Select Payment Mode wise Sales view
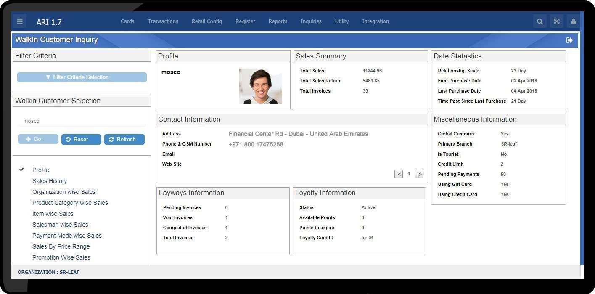 pos(67,236)
